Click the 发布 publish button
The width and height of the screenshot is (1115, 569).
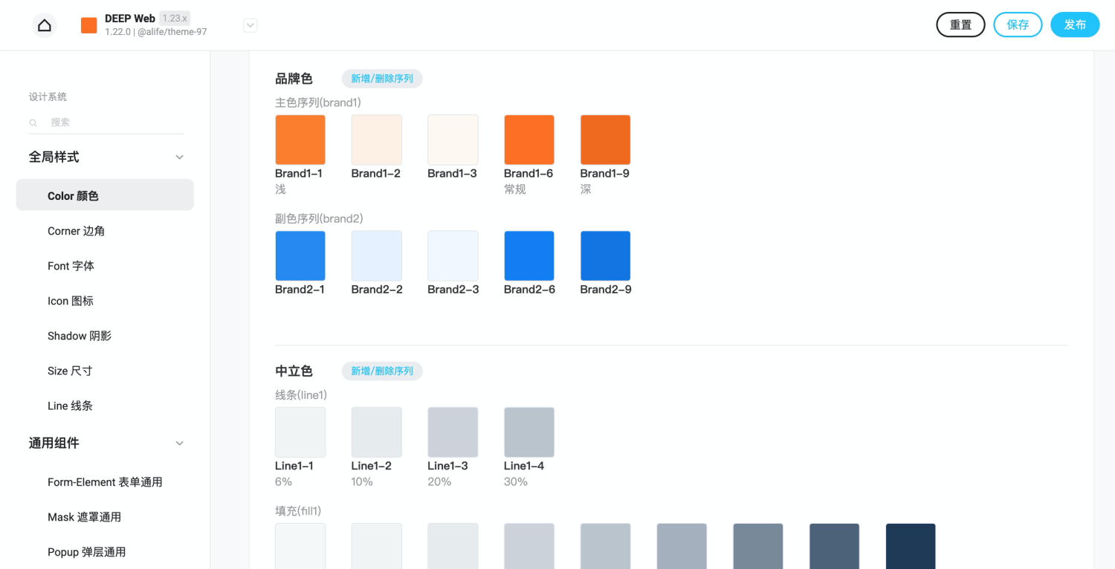(x=1075, y=25)
